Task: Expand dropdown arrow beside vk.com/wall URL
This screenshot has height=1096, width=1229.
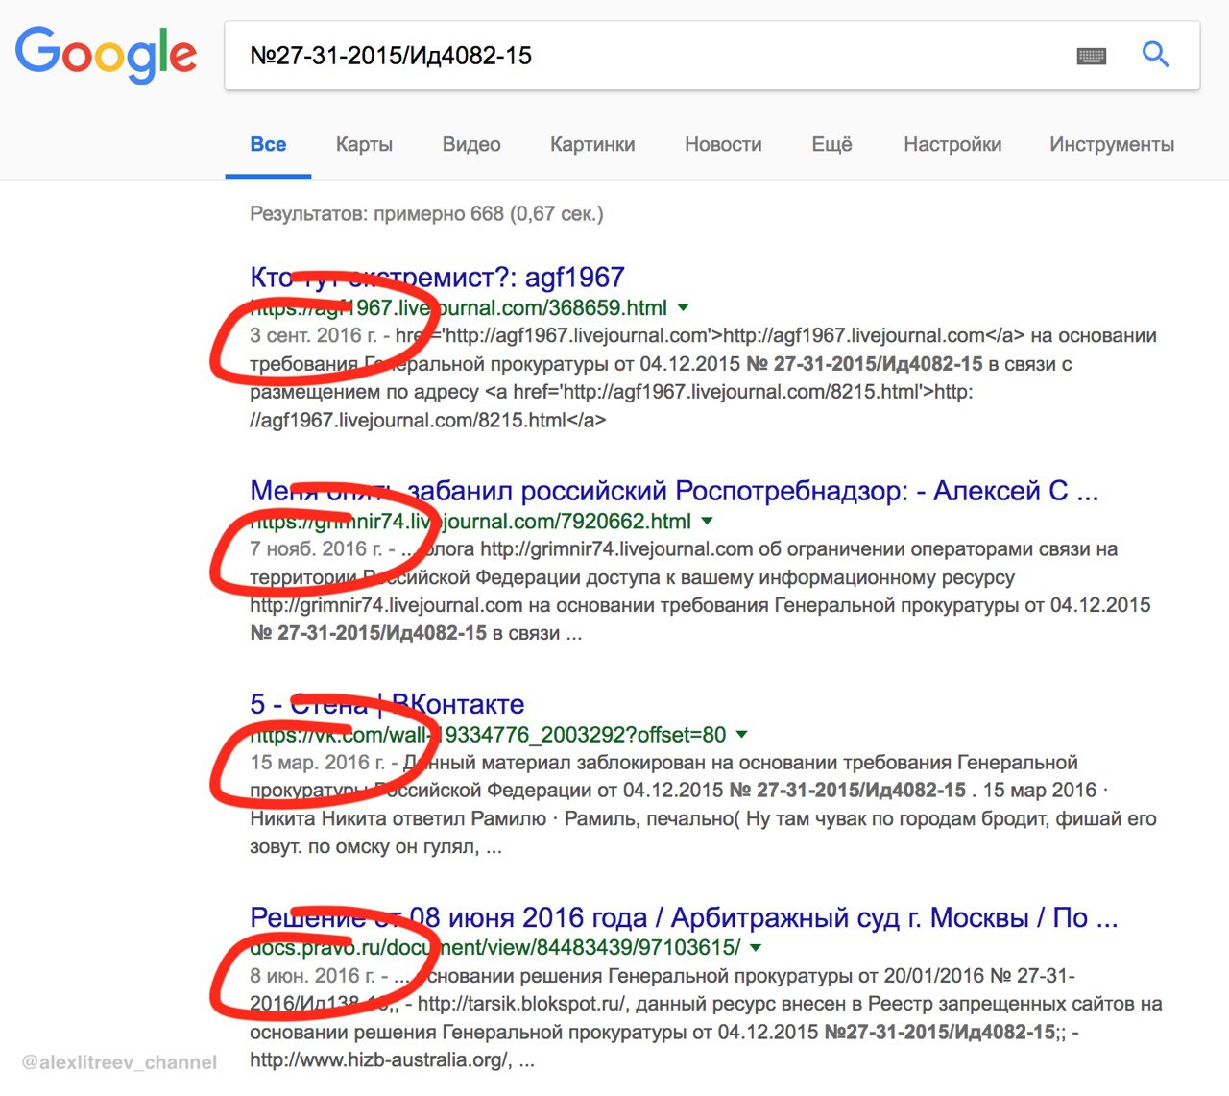Action: point(741,735)
